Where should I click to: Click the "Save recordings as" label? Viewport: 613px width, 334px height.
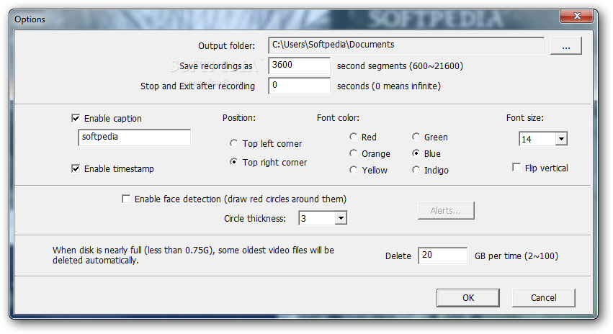point(216,66)
